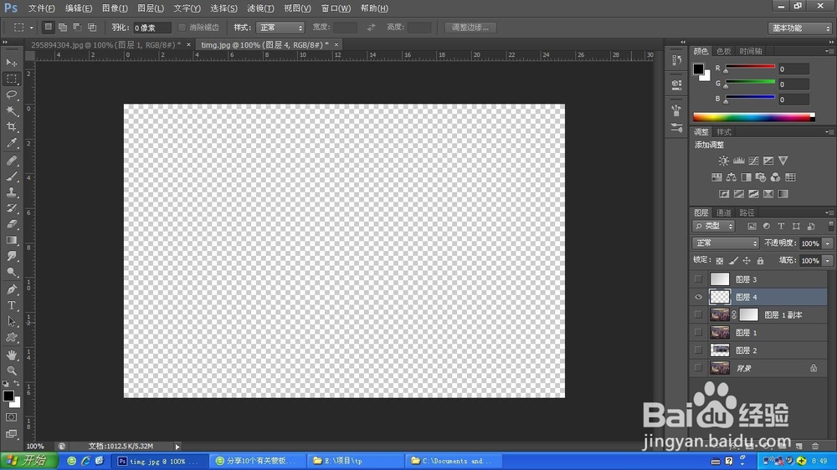Select the Lasso tool
The height and width of the screenshot is (470, 837).
11,95
